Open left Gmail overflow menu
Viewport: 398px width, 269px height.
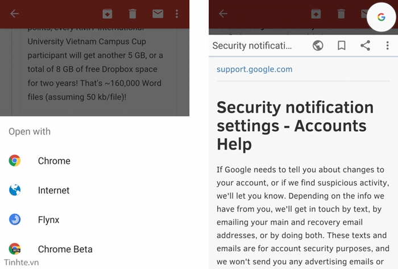177,14
